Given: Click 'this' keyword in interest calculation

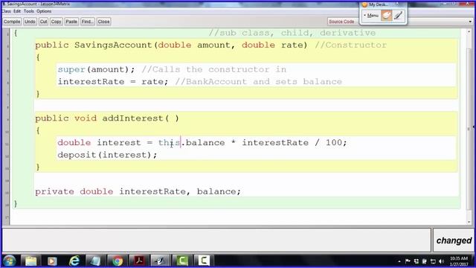Looking at the screenshot, I should [x=169, y=142].
